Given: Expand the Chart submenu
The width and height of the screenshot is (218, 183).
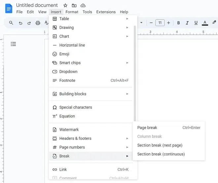Looking at the screenshot, I should pos(91,36).
